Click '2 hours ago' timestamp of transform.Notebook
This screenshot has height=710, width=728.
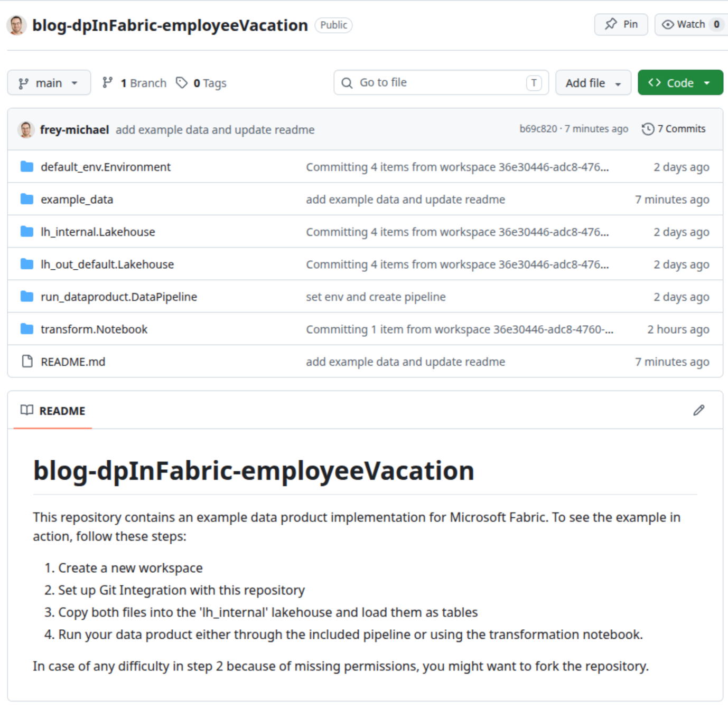[678, 329]
